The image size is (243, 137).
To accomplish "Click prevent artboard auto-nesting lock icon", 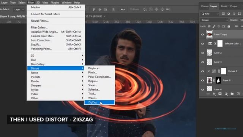I will 224,26.
